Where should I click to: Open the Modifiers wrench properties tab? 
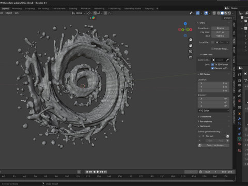point(239,119)
